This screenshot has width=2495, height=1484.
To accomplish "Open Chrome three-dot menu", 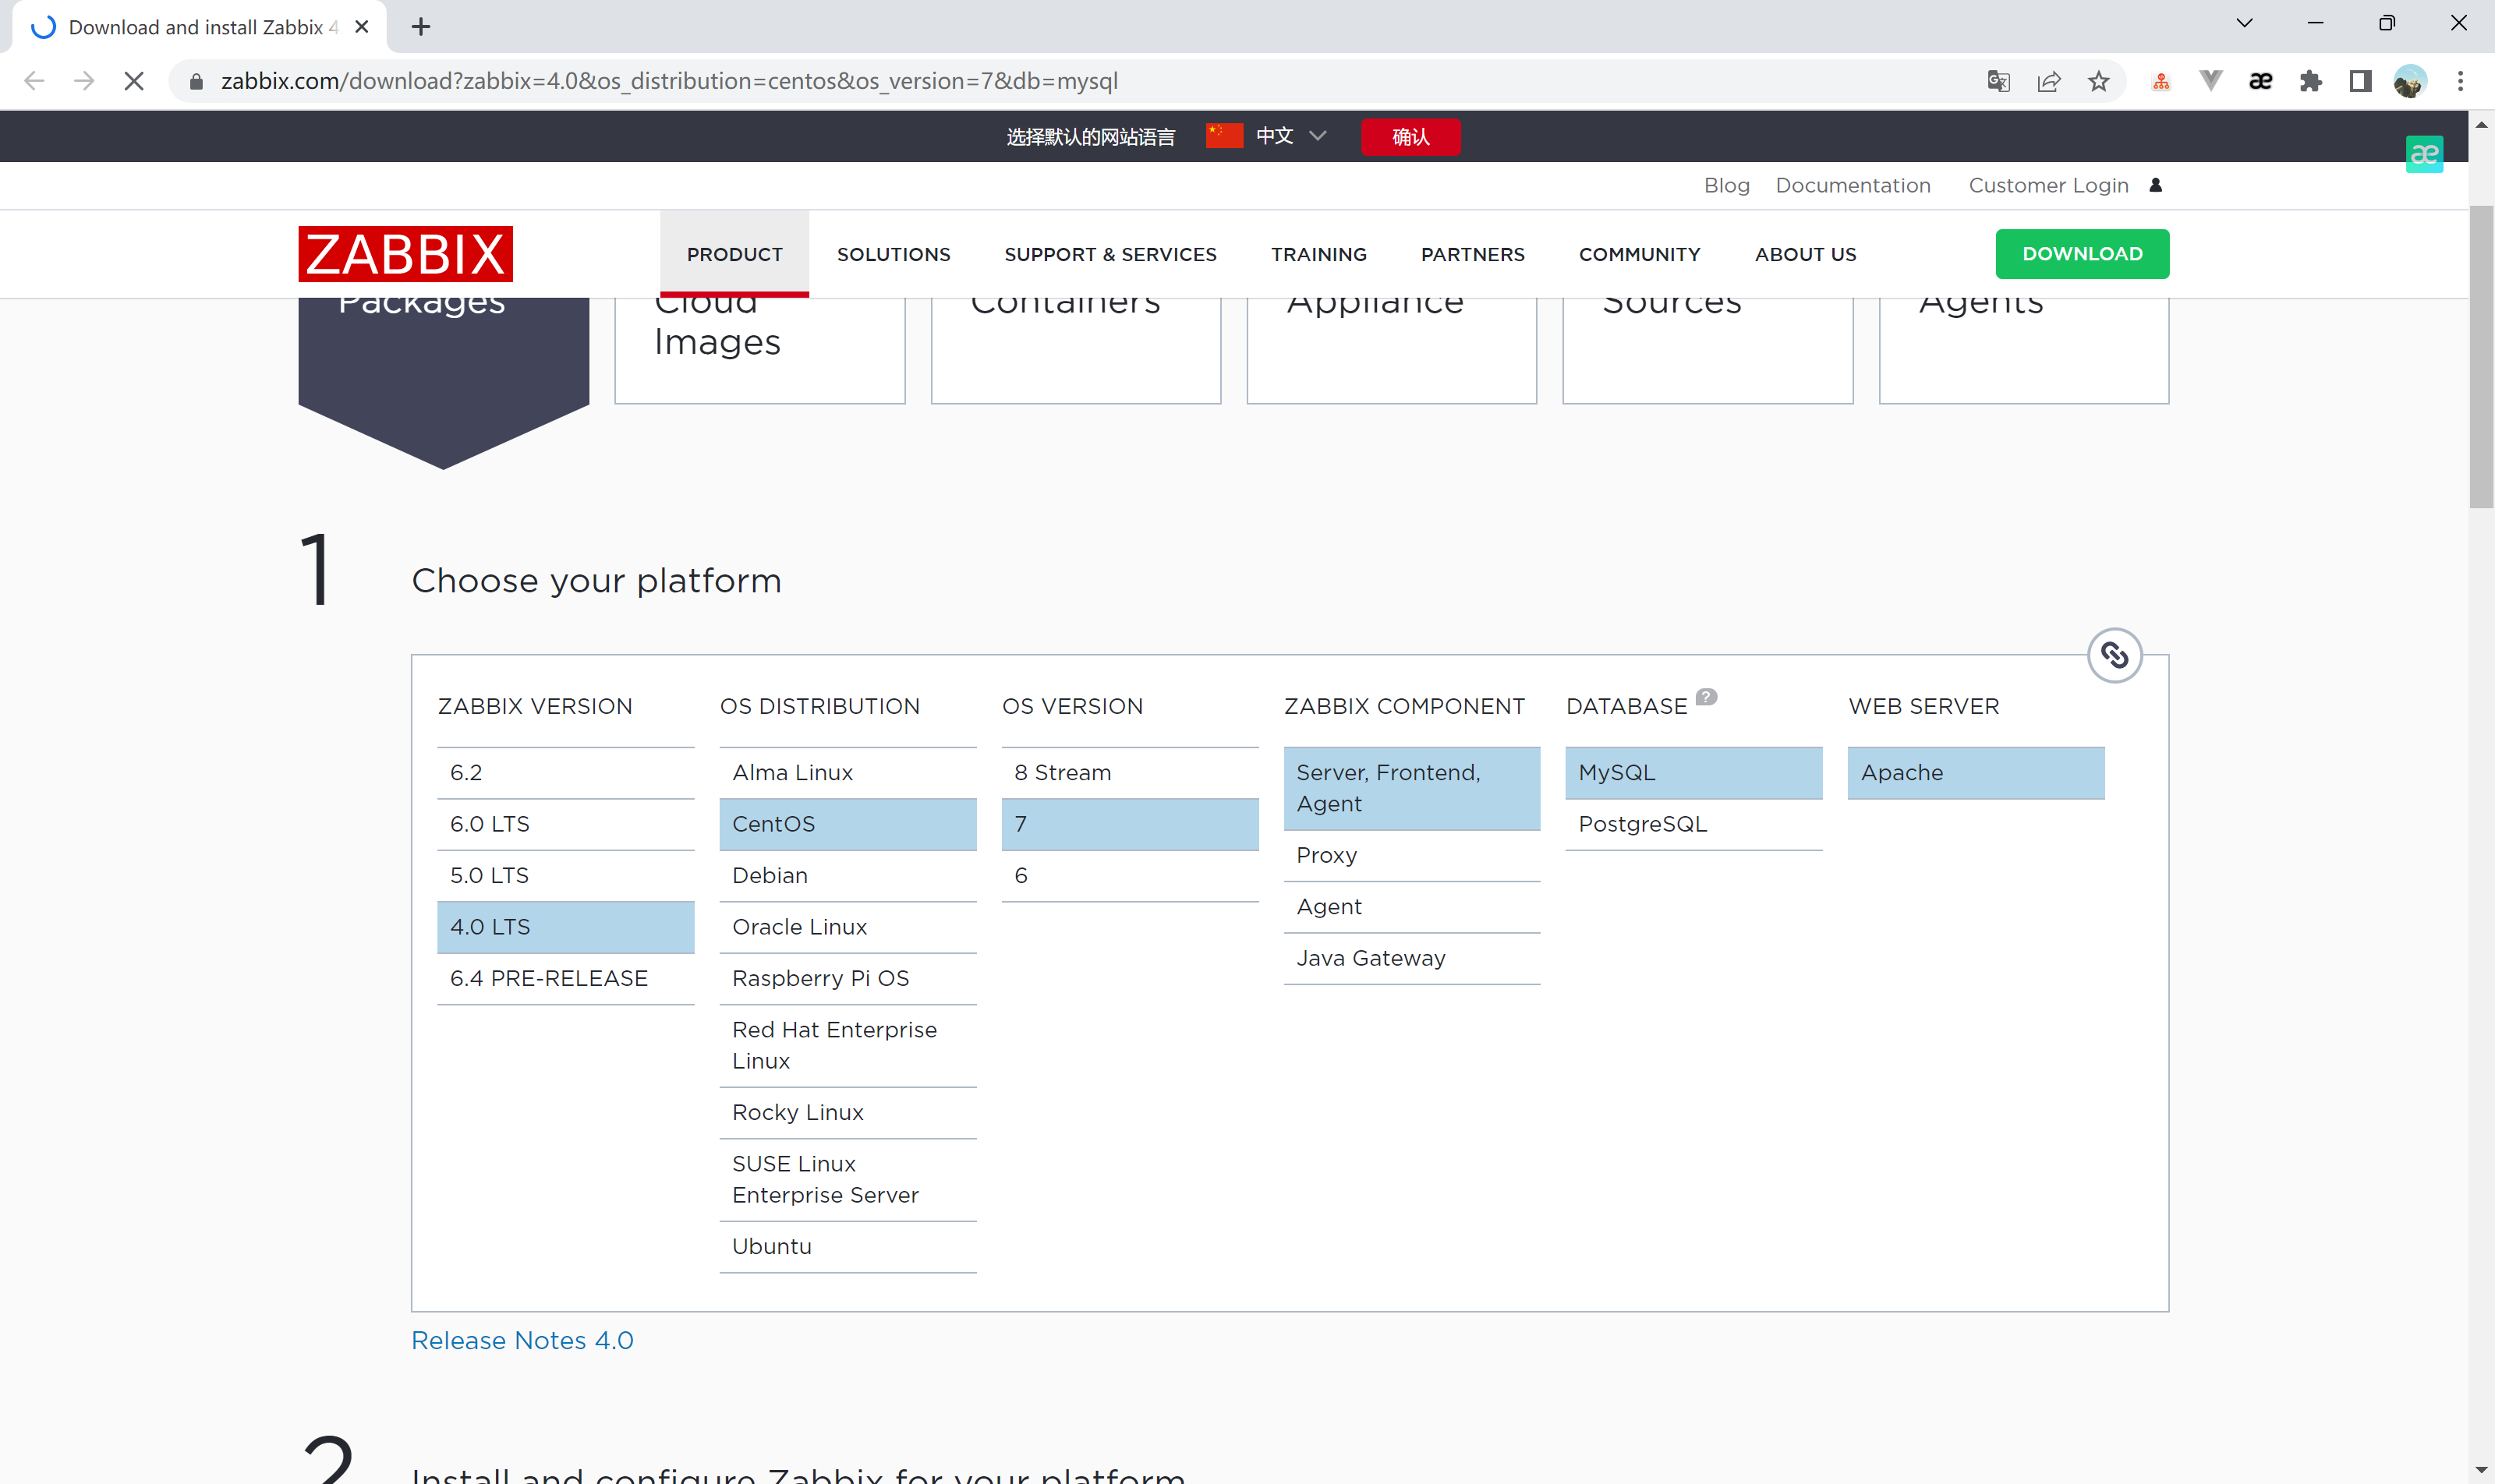I will [x=2460, y=81].
